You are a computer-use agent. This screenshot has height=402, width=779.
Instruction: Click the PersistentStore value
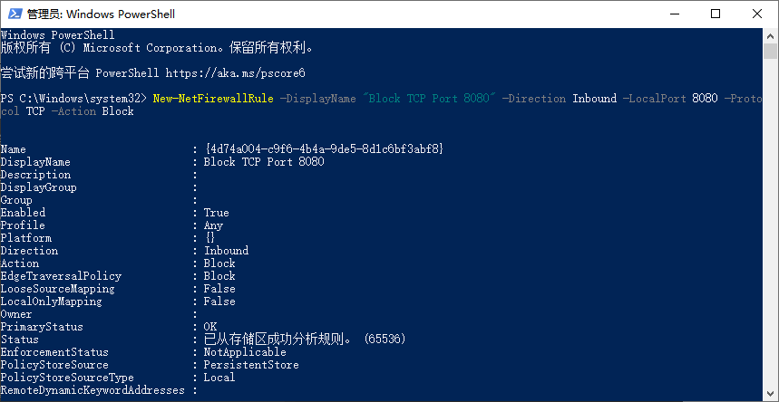(x=251, y=365)
